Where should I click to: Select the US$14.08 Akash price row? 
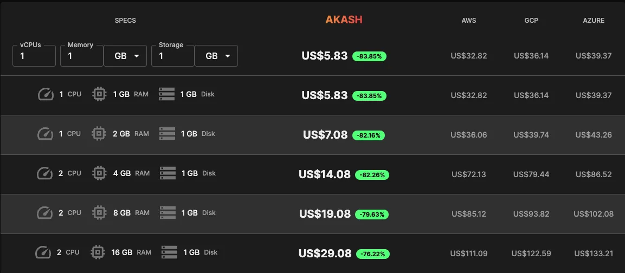pyautogui.click(x=312, y=174)
